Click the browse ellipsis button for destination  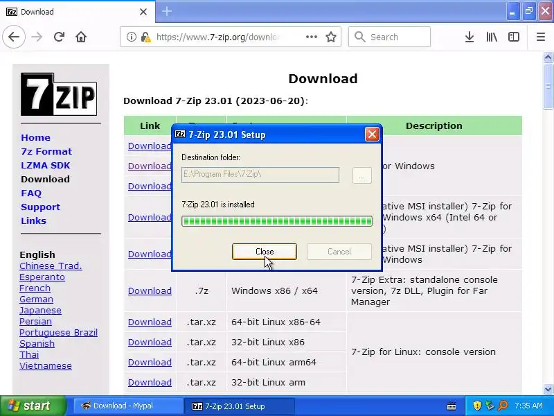361,175
